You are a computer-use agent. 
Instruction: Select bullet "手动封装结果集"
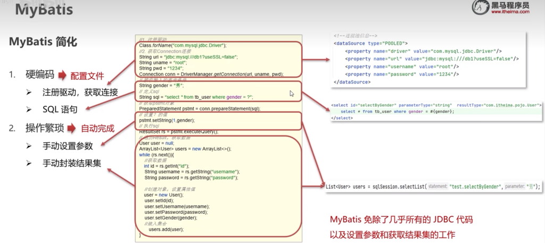coord(72,163)
